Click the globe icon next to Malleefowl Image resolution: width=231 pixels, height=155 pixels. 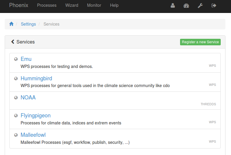click(16, 135)
